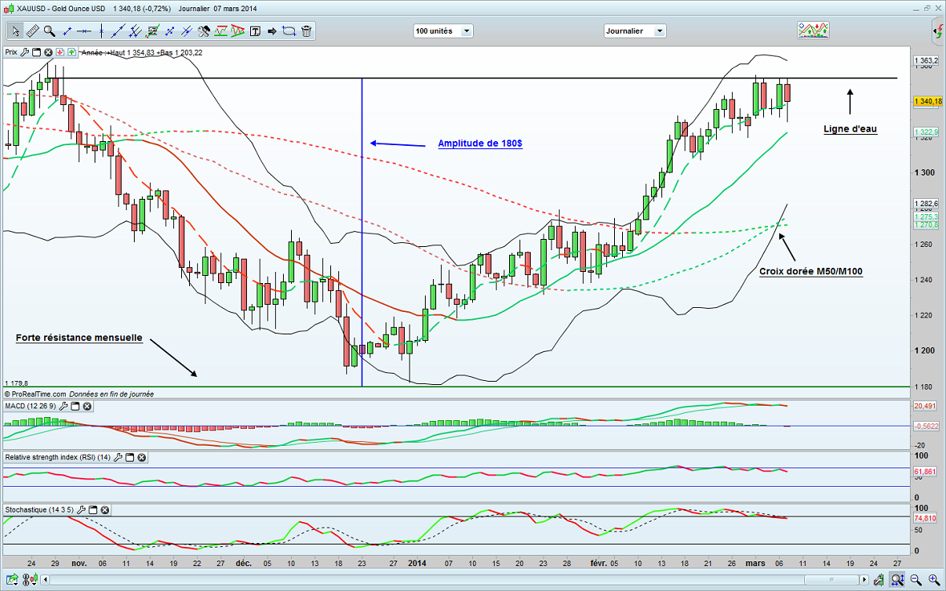Viewport: 946px width, 591px height.
Task: Close the RSI indicator panel
Action: coord(141,458)
